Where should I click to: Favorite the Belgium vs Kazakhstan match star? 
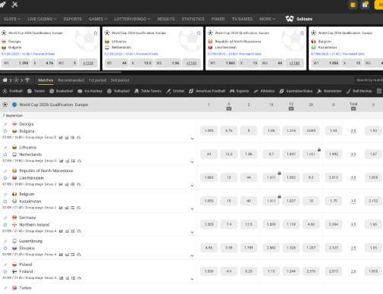(x=5, y=202)
